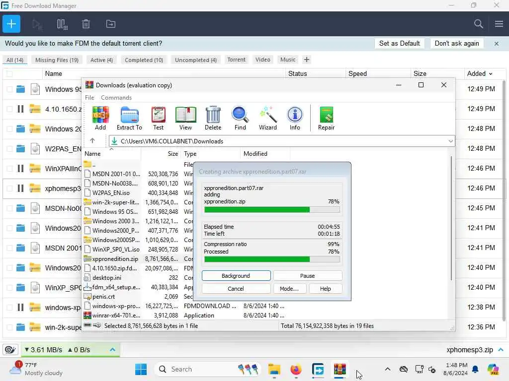The width and height of the screenshot is (509, 381).
Task: Click the add new tag plus tab
Action: coord(306,60)
